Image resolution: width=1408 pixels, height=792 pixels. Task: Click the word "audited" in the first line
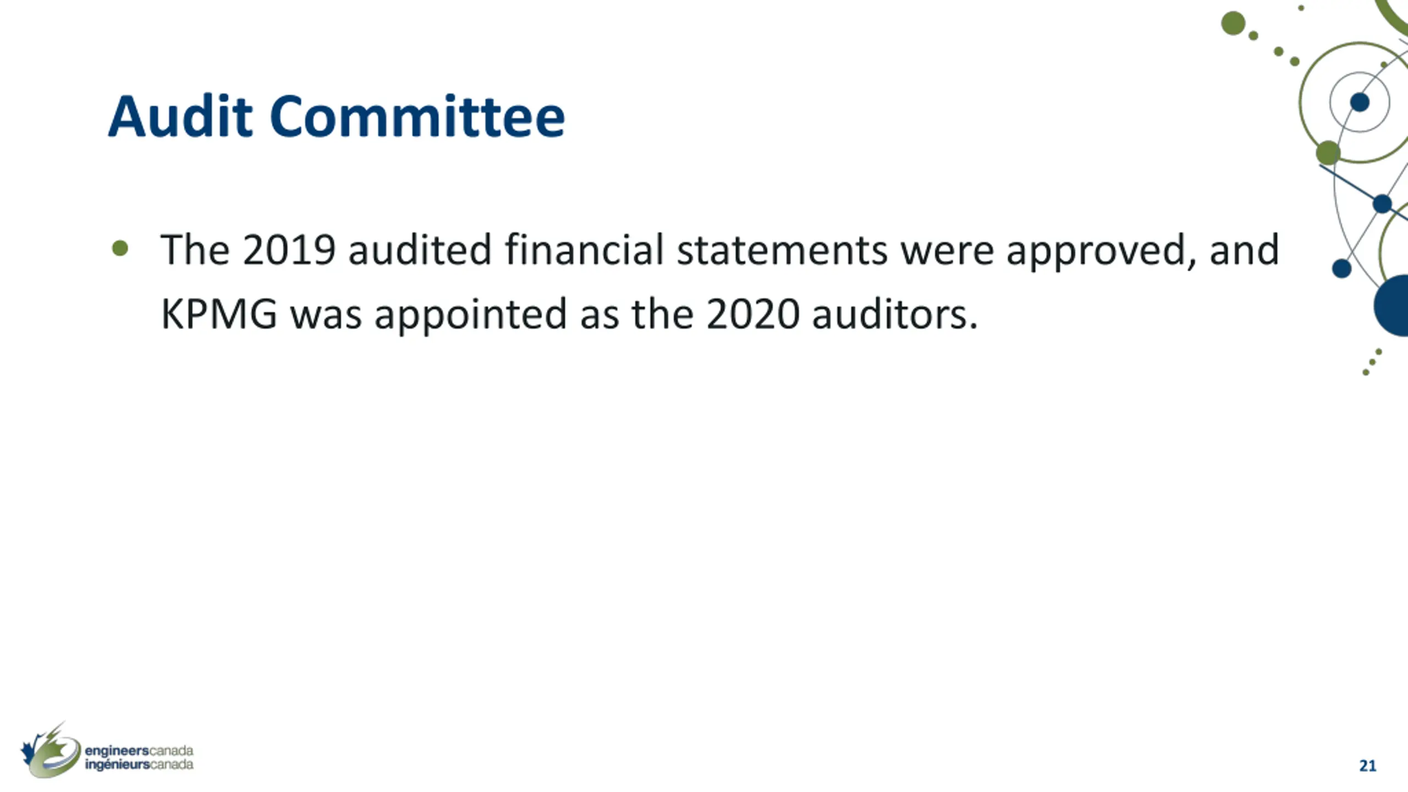(x=420, y=250)
